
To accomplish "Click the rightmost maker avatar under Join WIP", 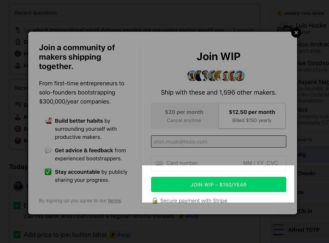I will pos(240,76).
